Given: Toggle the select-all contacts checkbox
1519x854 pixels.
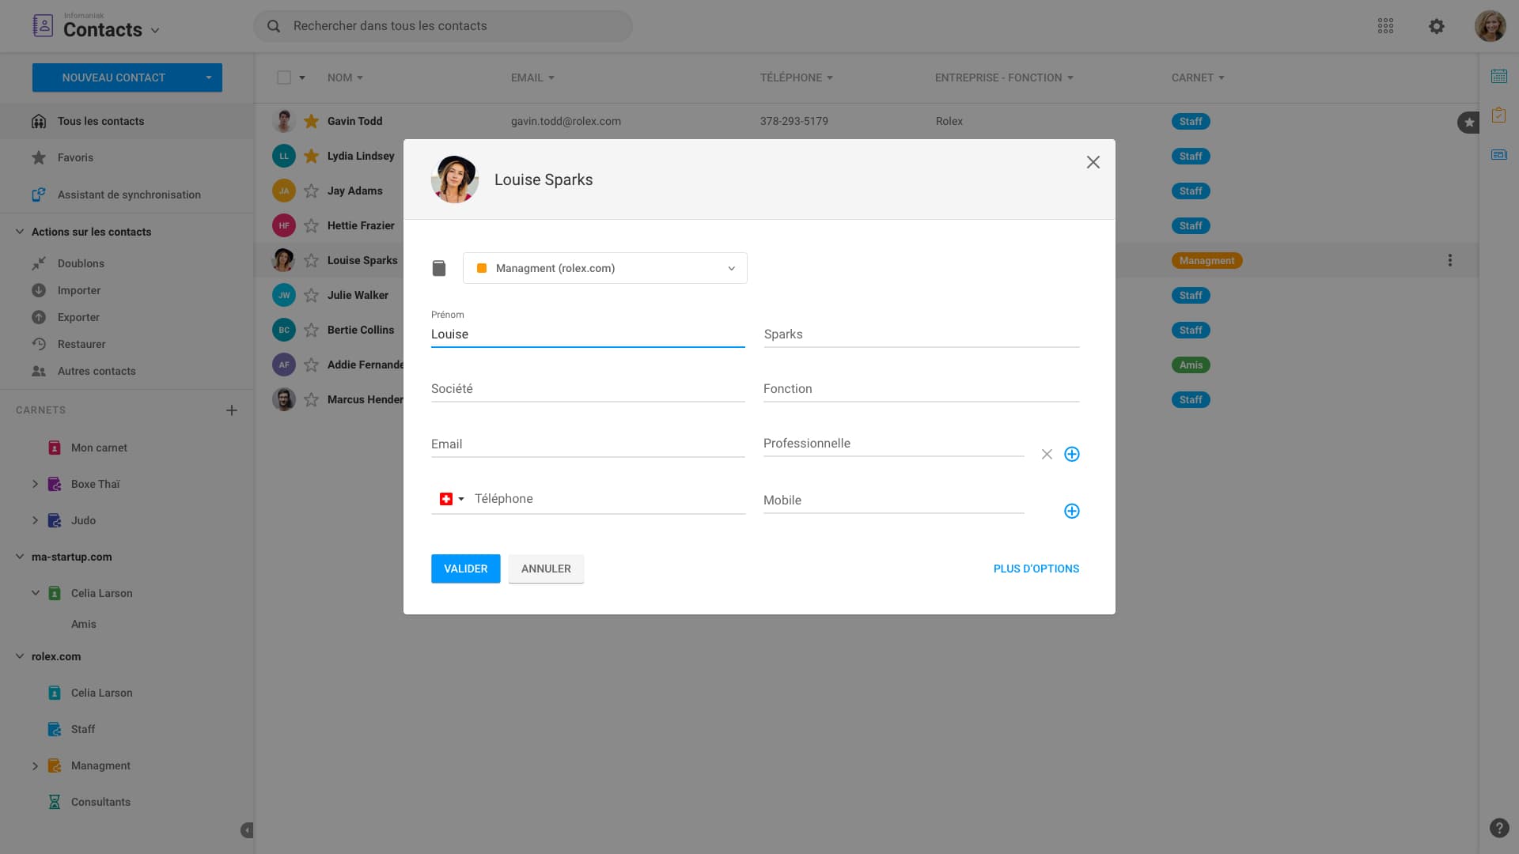Looking at the screenshot, I should point(284,77).
